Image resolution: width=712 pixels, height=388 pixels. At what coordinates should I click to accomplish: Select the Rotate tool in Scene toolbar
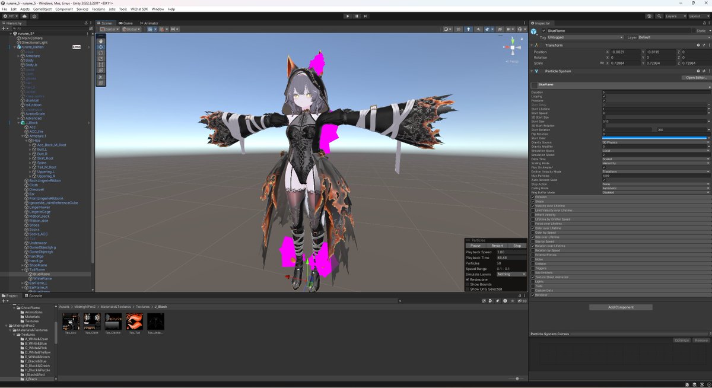(101, 53)
